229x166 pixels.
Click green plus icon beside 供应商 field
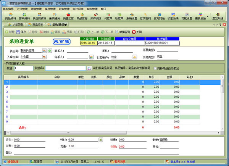(x=50, y=51)
